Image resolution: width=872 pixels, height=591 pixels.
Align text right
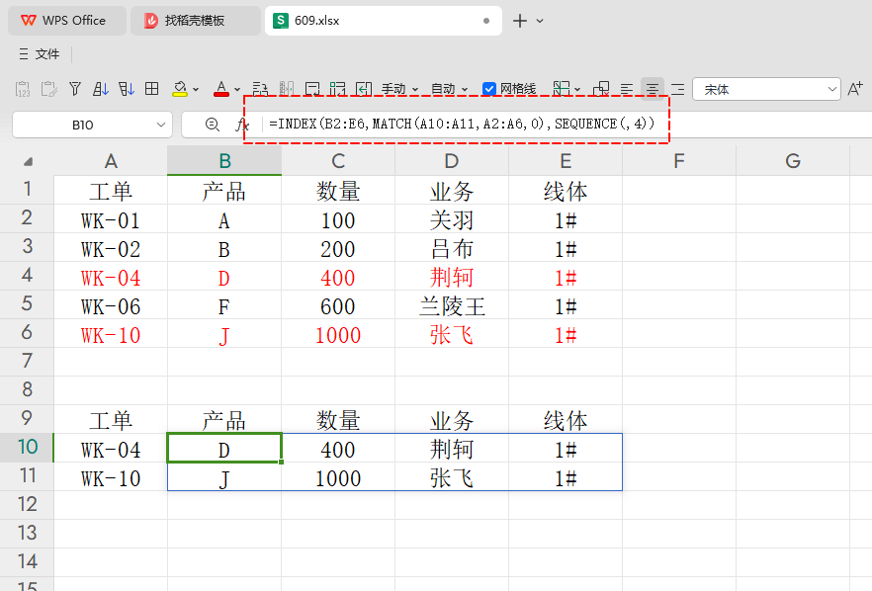pyautogui.click(x=678, y=89)
